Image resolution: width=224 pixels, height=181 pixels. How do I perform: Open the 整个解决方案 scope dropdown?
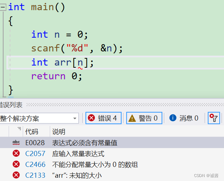coord(39,118)
